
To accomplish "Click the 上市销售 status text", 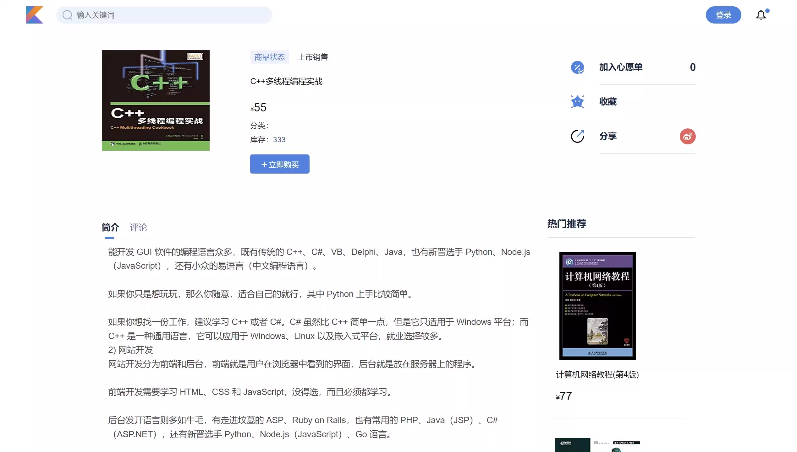I will coord(313,57).
